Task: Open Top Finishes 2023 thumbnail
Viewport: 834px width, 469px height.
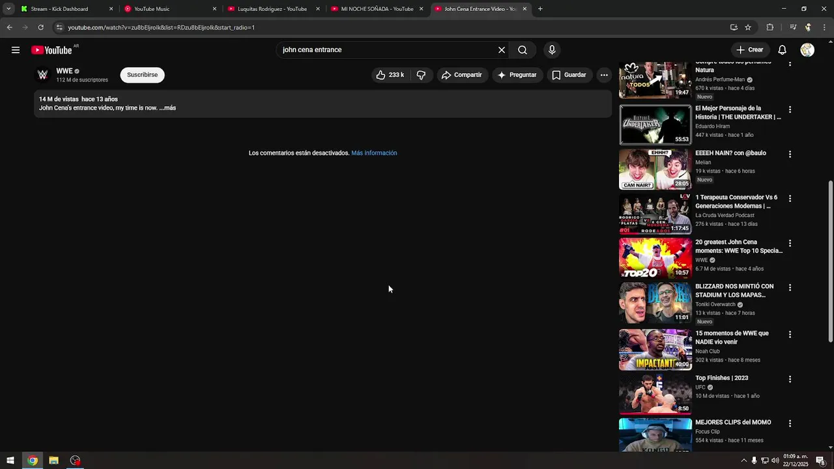Action: (655, 394)
